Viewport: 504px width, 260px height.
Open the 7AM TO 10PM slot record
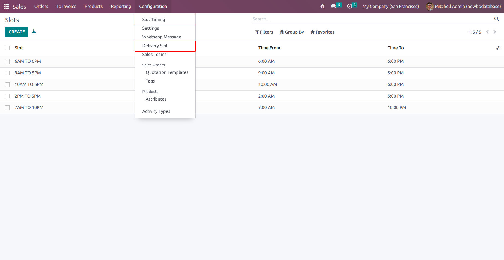(x=29, y=108)
